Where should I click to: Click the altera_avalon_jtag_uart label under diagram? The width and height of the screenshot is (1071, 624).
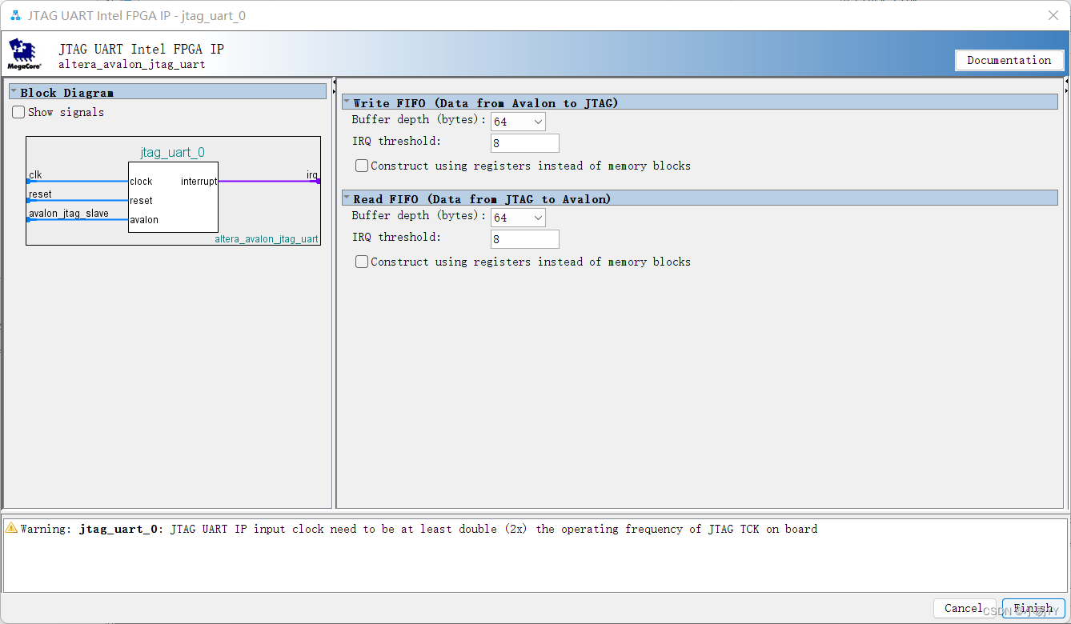pyautogui.click(x=267, y=239)
